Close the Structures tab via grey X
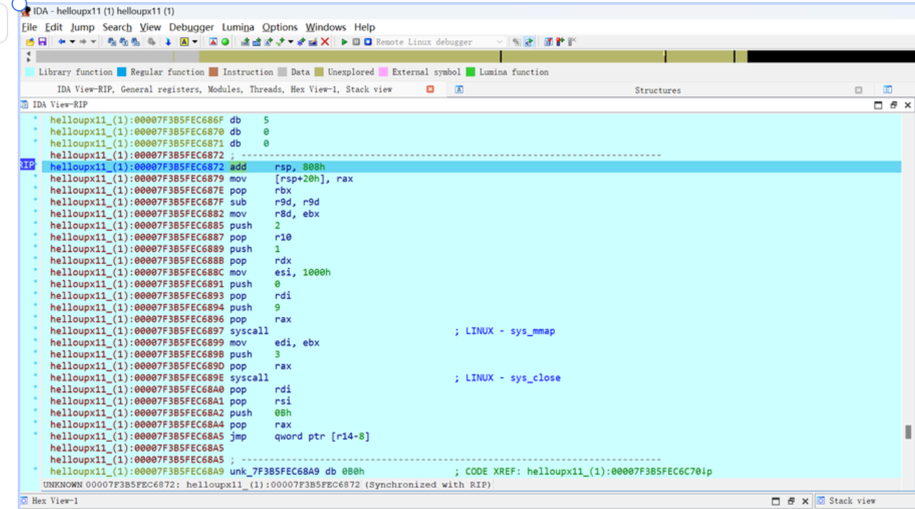This screenshot has width=915, height=509. pyautogui.click(x=859, y=90)
